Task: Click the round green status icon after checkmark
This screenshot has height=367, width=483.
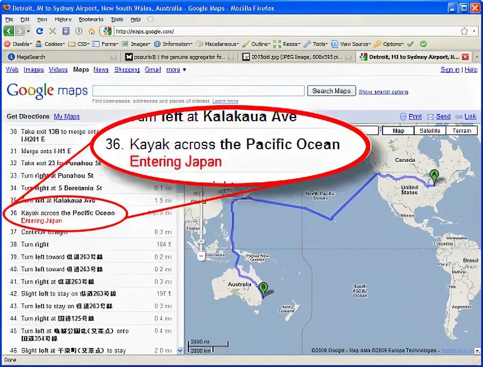Action: point(423,44)
